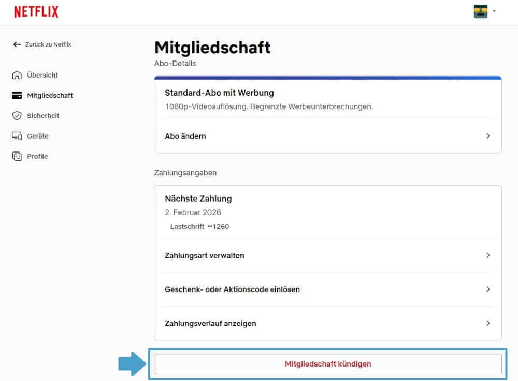
Task: Follow the Zurück zu Netflix text link
Action: (48, 44)
